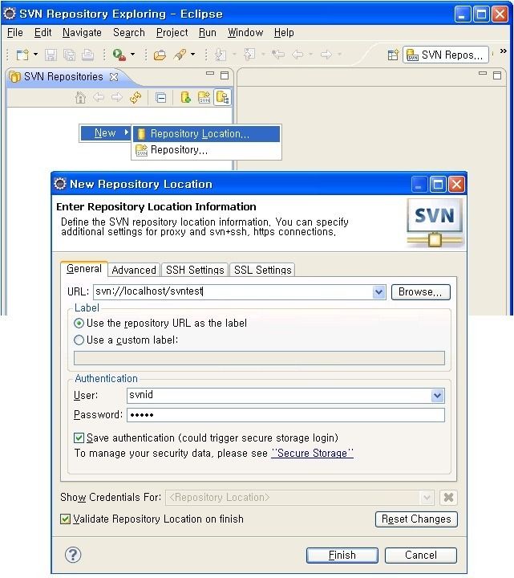Show hidden perspectives via the chevron
514x578 pixels.
coord(504,51)
